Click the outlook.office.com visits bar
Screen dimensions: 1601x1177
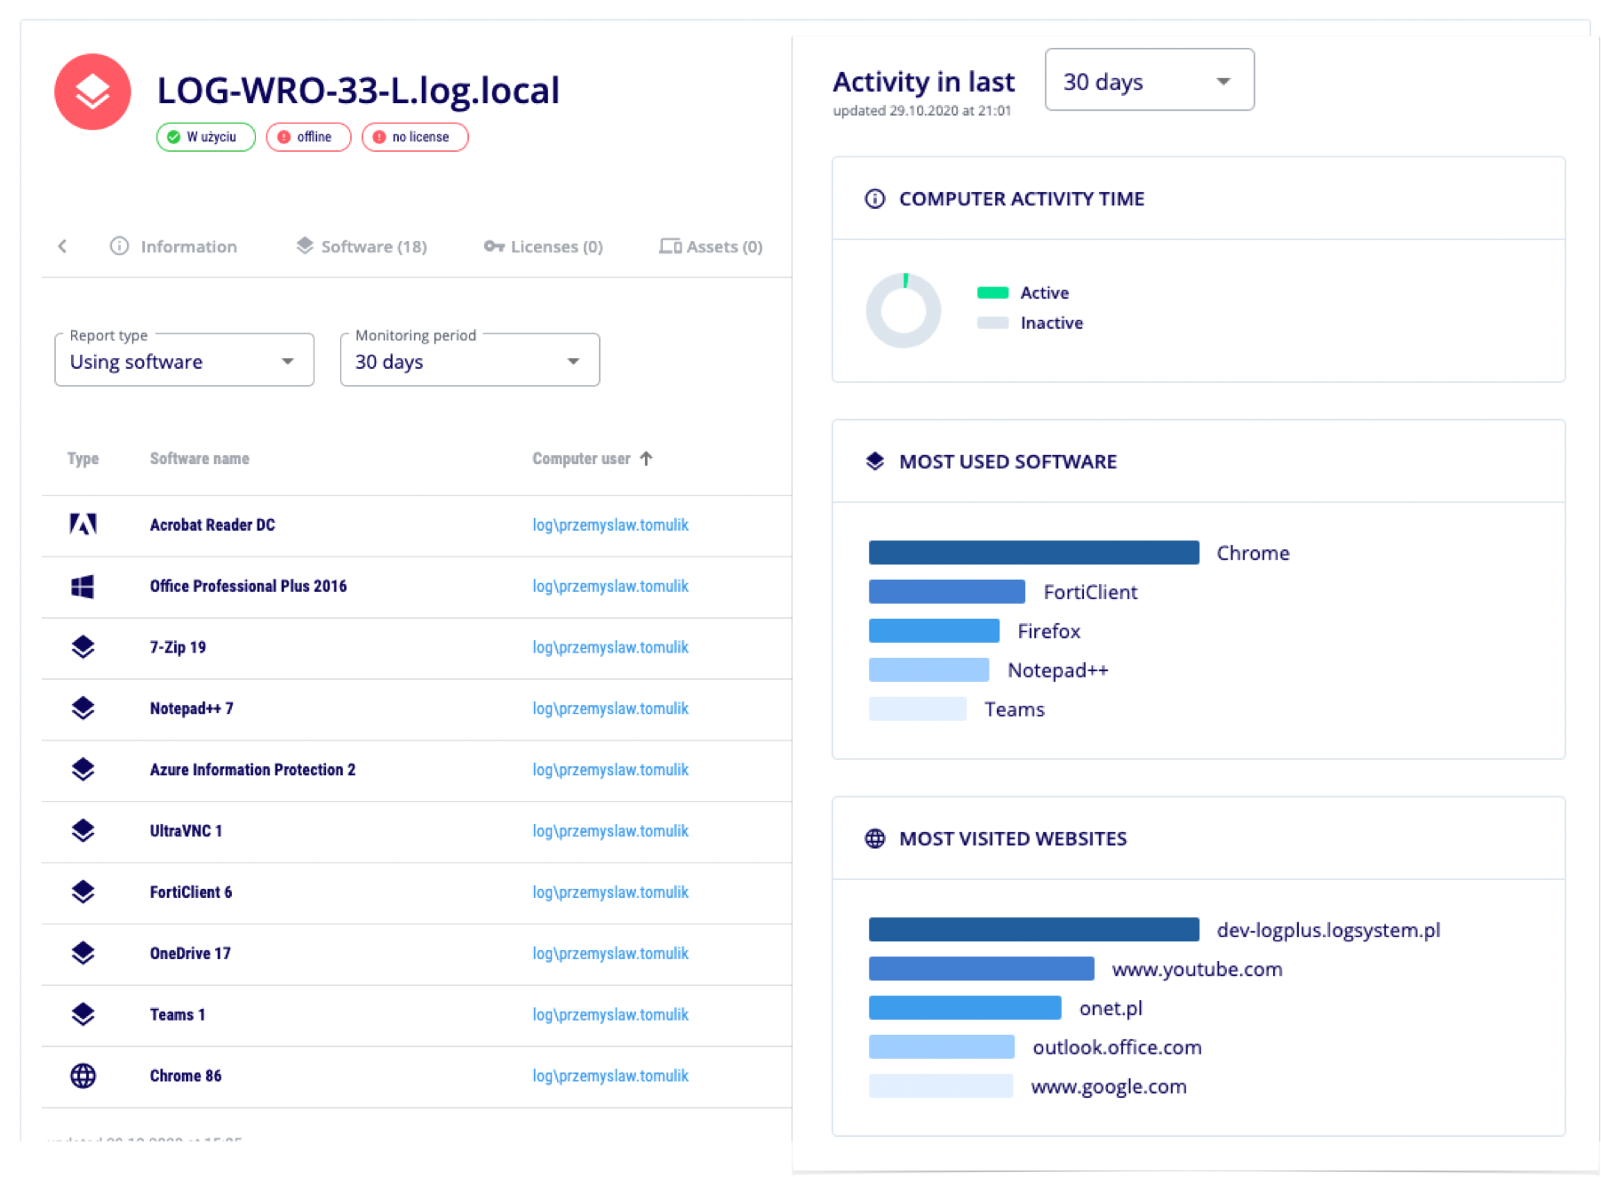click(x=942, y=1047)
